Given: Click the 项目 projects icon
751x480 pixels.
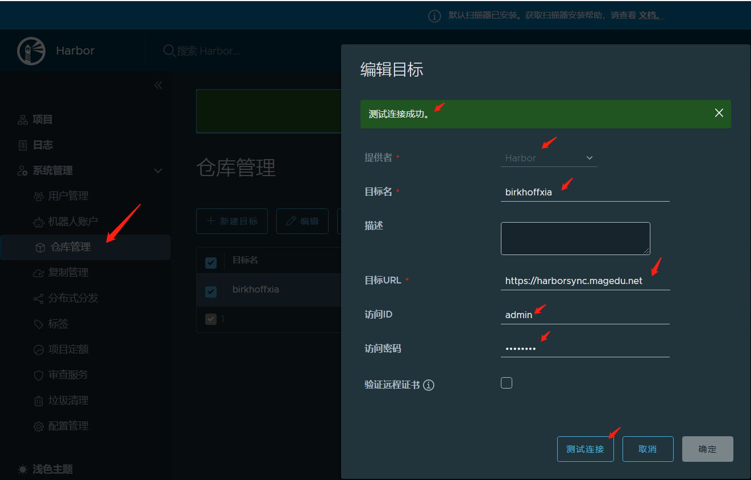Looking at the screenshot, I should click(23, 120).
